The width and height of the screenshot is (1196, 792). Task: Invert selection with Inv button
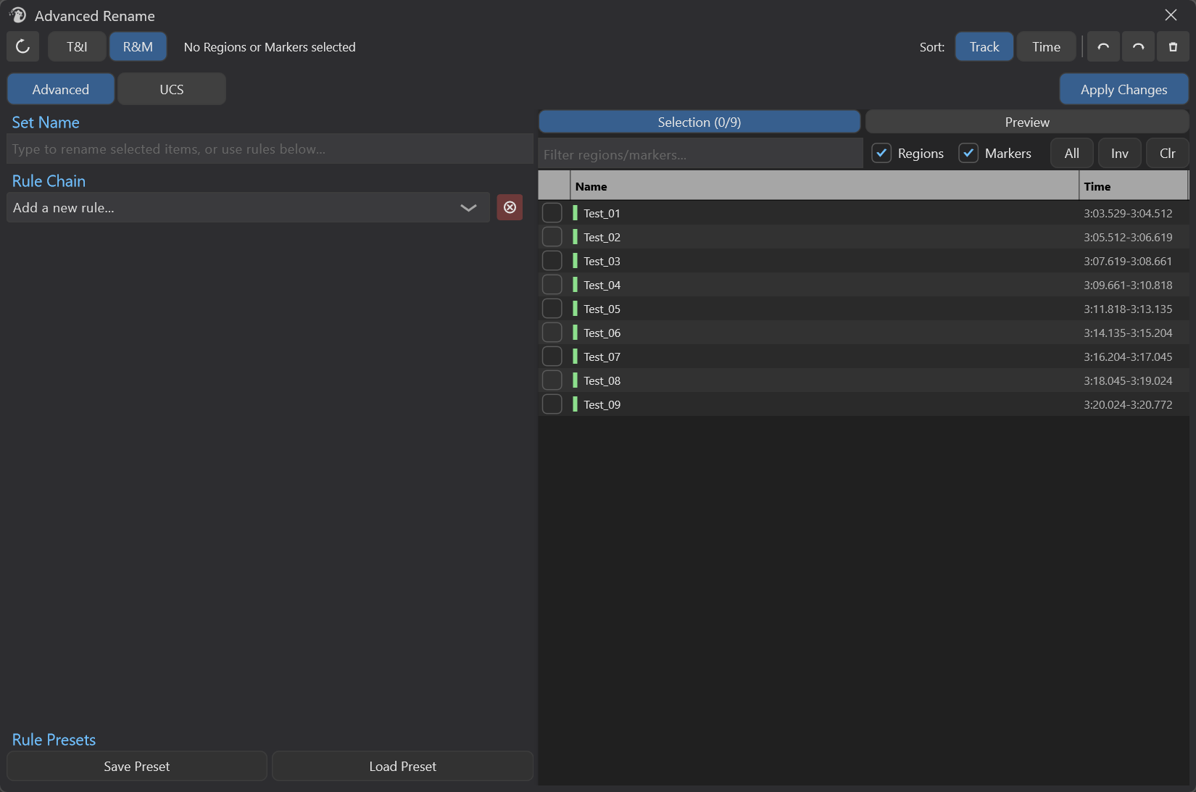1120,153
